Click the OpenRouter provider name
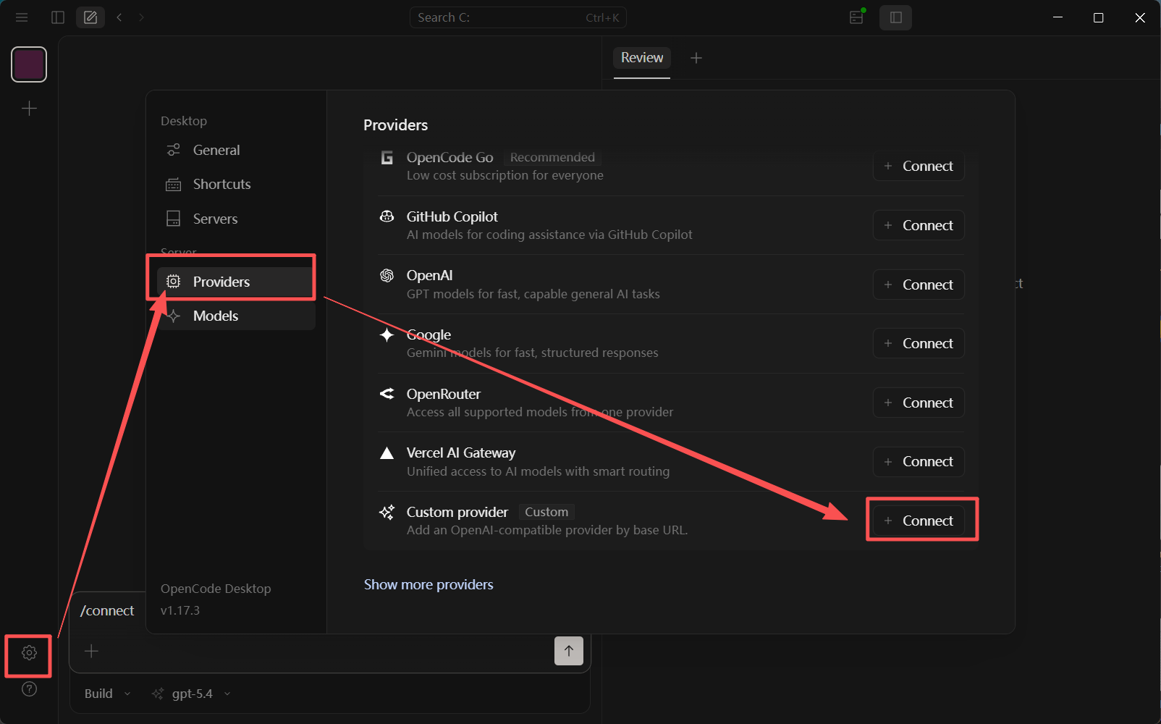The width and height of the screenshot is (1161, 724). tap(444, 394)
